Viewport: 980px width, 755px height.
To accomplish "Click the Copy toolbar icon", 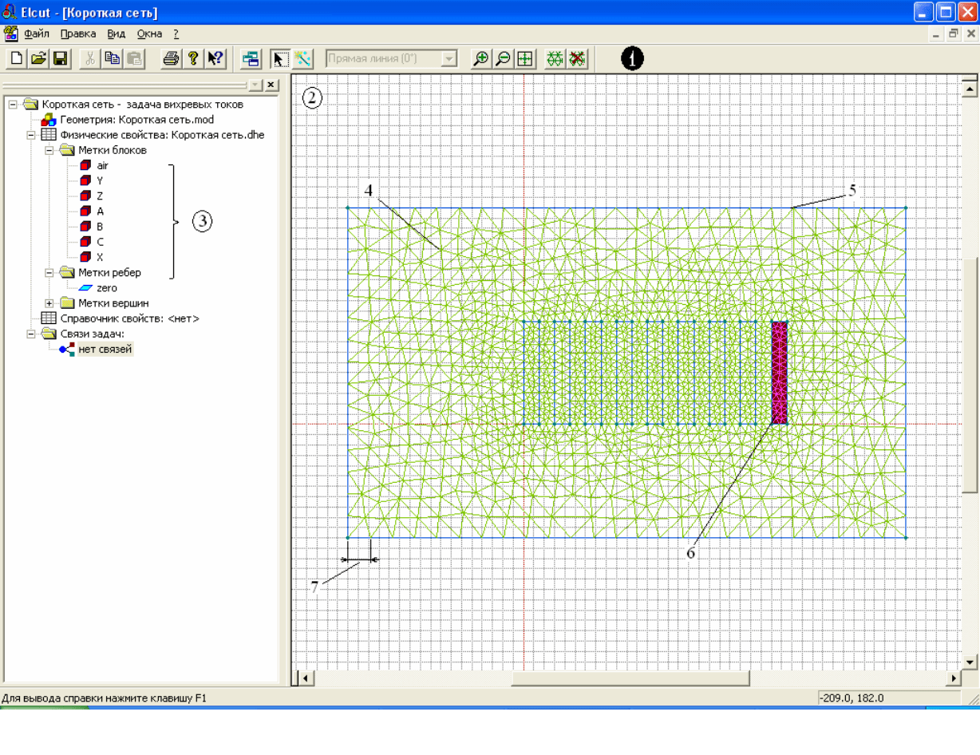I will click(112, 58).
